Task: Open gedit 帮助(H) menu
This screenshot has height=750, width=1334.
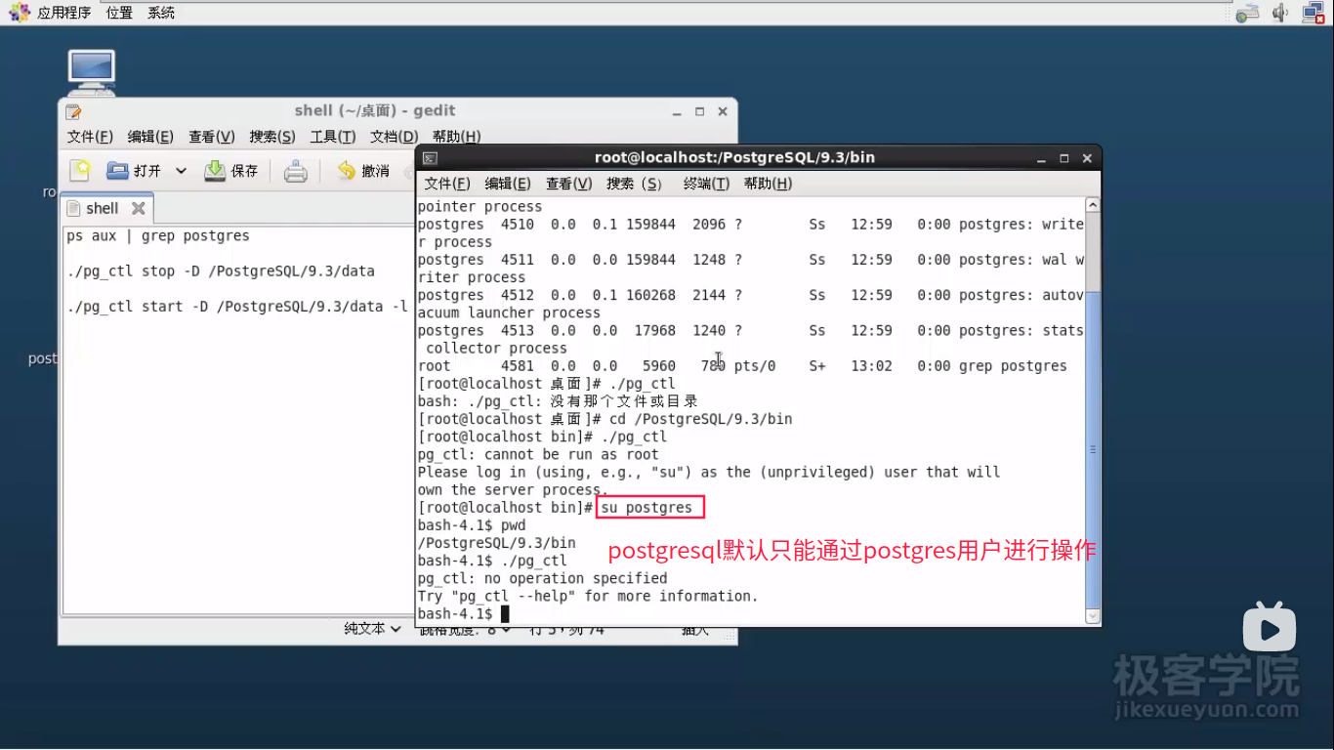Action: (x=456, y=137)
